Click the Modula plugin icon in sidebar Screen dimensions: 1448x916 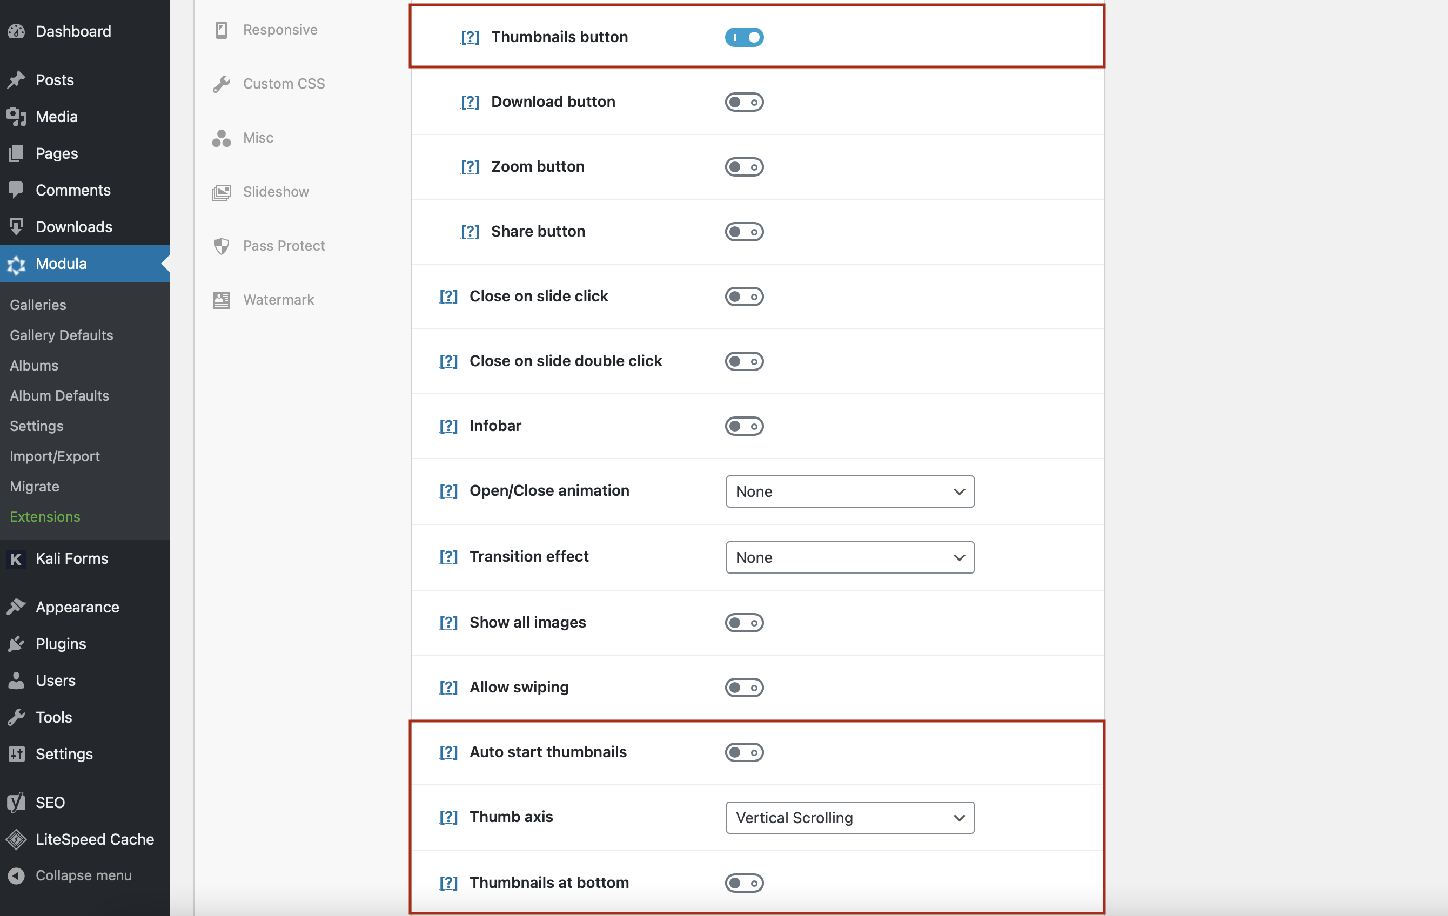pos(18,264)
